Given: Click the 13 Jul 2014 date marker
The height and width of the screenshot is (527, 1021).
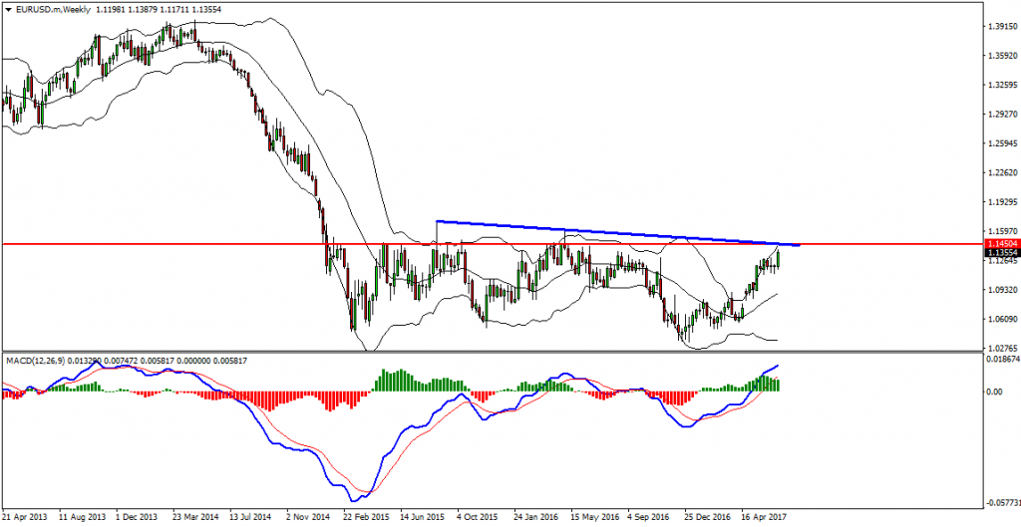Looking at the screenshot, I should tap(252, 518).
